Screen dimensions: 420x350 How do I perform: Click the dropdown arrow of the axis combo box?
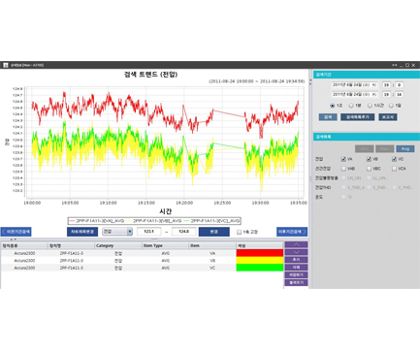[x=130, y=232]
